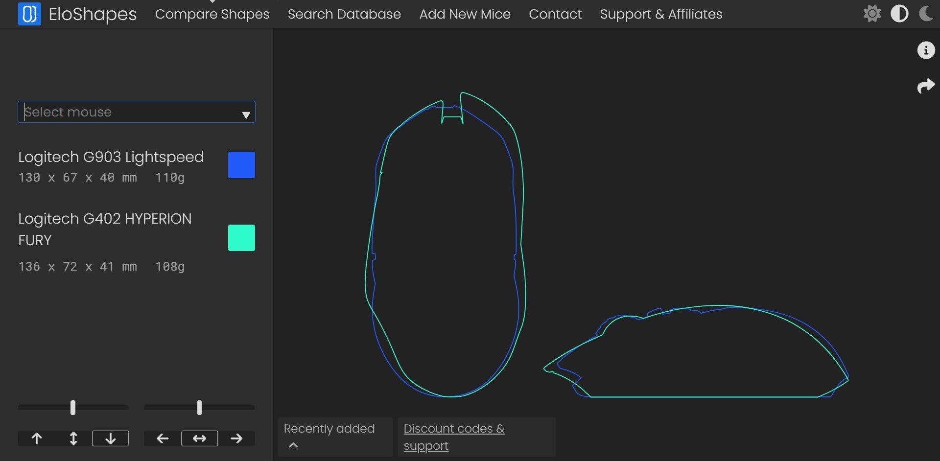Adjust the horizontal offset slider
Screen dimensions: 940x461
(199, 408)
